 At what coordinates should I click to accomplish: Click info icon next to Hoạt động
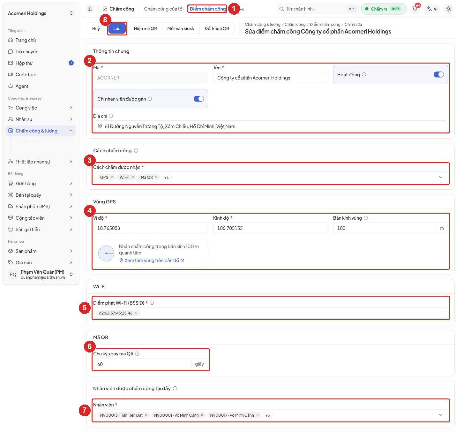pyautogui.click(x=364, y=74)
